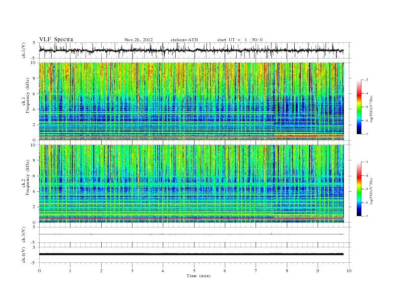Image resolution: width=393 pixels, height=304 pixels.
Task: Click the 'station=ATH' label
Action: (x=184, y=40)
